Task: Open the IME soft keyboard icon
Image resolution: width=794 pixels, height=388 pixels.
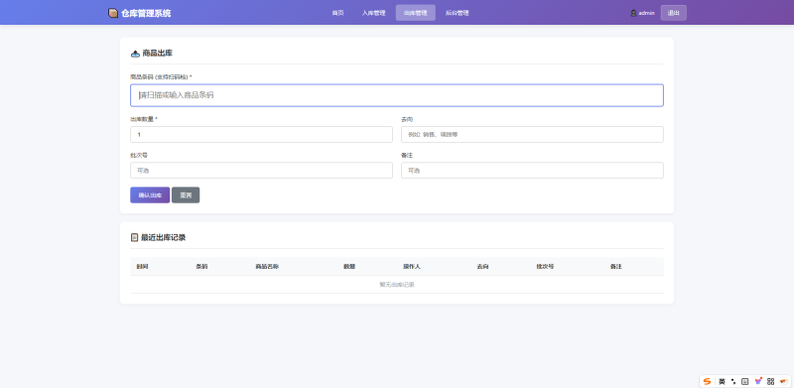Action: [x=745, y=381]
